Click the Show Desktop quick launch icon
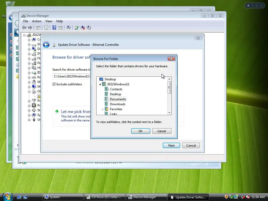 click(19, 197)
